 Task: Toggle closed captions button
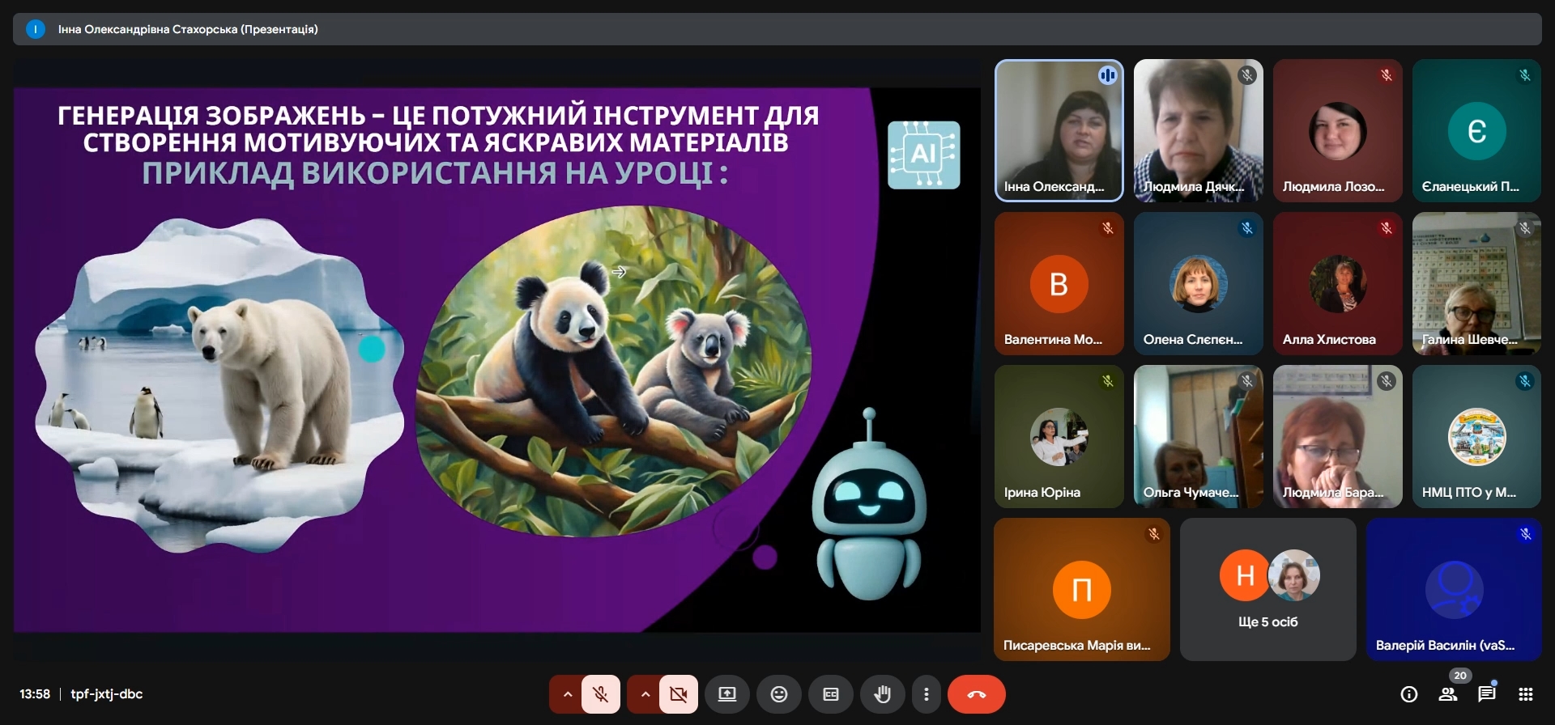pos(831,694)
